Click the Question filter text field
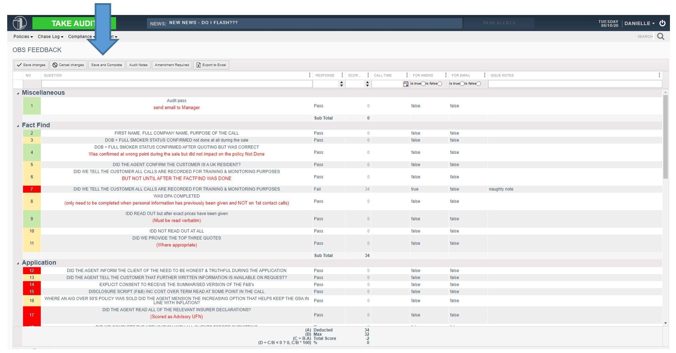Screen dimensions: 676x353 176,84
